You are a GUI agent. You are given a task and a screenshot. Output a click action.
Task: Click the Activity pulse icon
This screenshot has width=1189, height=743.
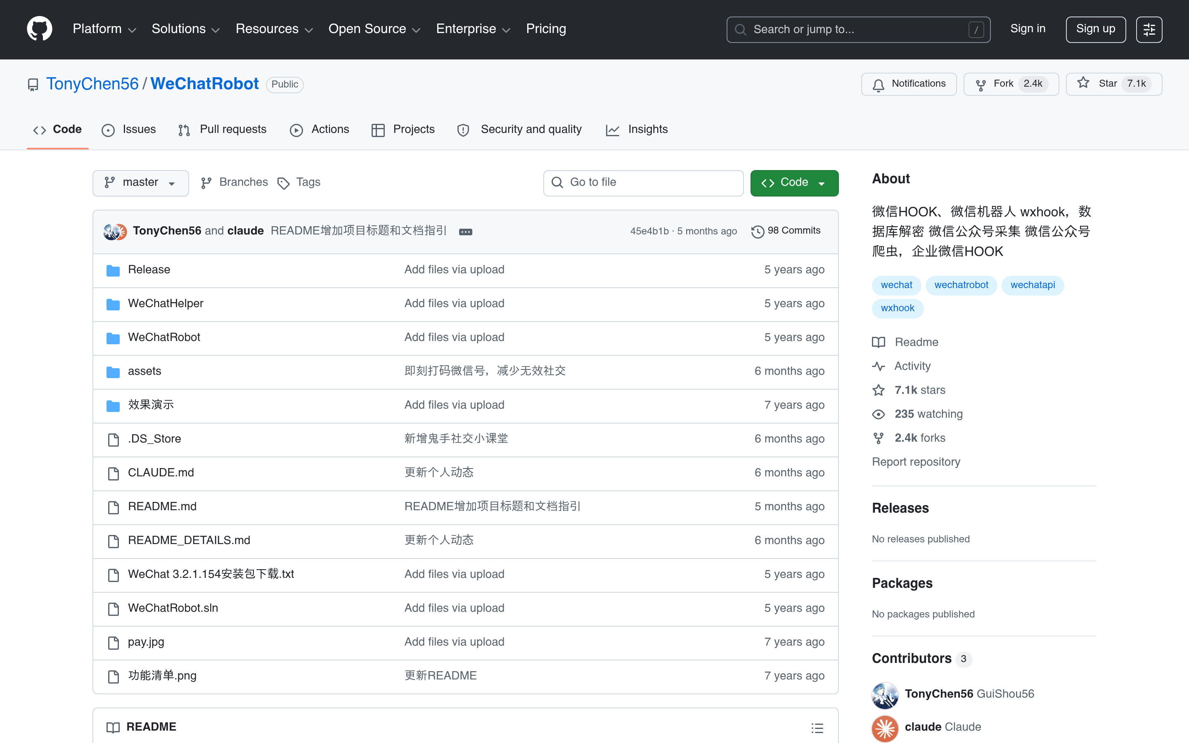tap(879, 367)
